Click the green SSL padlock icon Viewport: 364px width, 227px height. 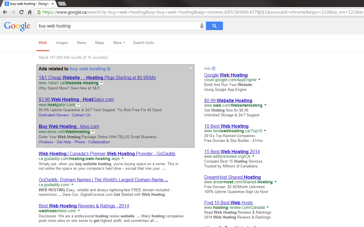pyautogui.click(x=39, y=12)
